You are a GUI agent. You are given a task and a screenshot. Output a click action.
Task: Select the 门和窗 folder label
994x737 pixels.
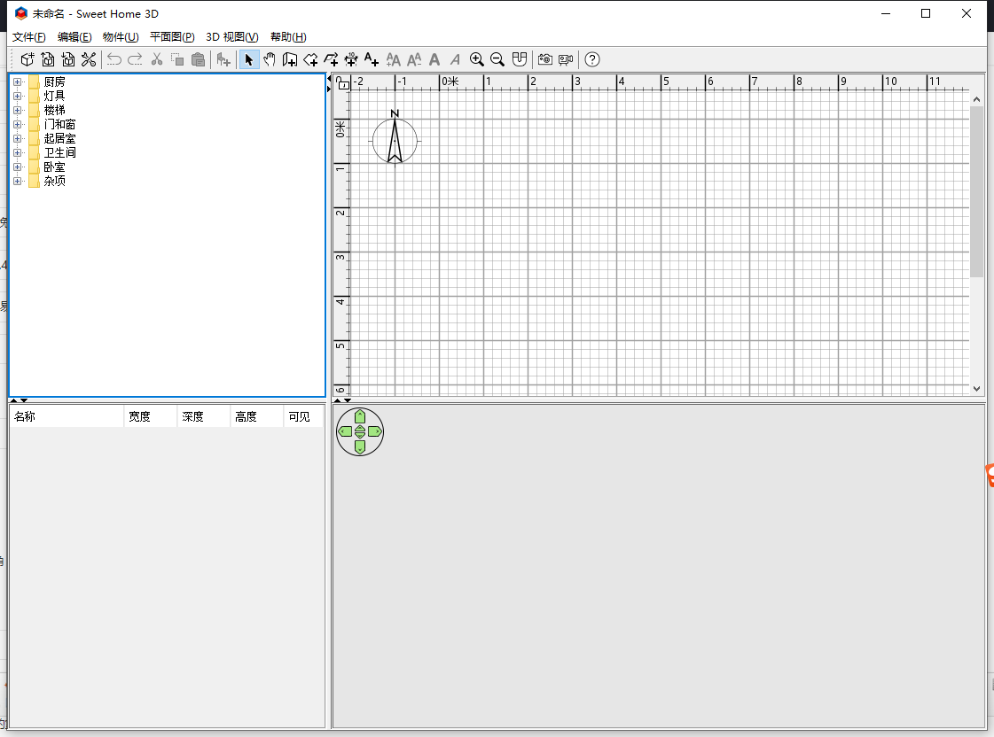pos(59,125)
